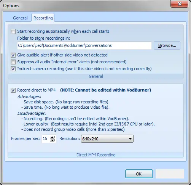Screen dimensions: 191x185
Task: Click the Options window title bar
Action: (86, 6)
